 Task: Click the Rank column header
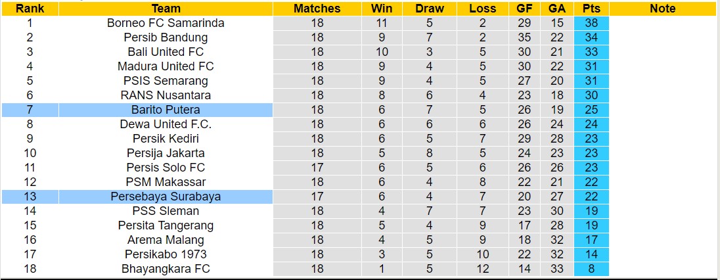29,9
